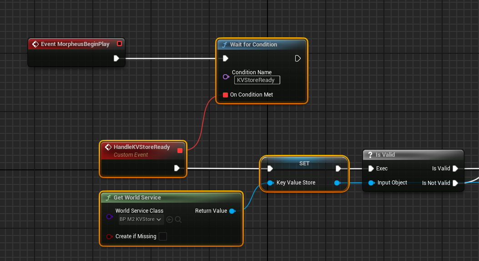This screenshot has height=261, width=479.
Task: Click the On Condition Met red delegate pin
Action: tap(226, 95)
